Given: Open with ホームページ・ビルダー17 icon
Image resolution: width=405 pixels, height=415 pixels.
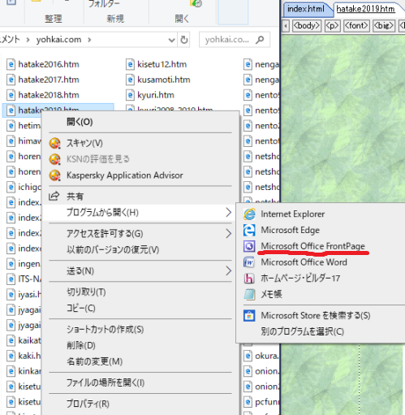Looking at the screenshot, I should [249, 279].
